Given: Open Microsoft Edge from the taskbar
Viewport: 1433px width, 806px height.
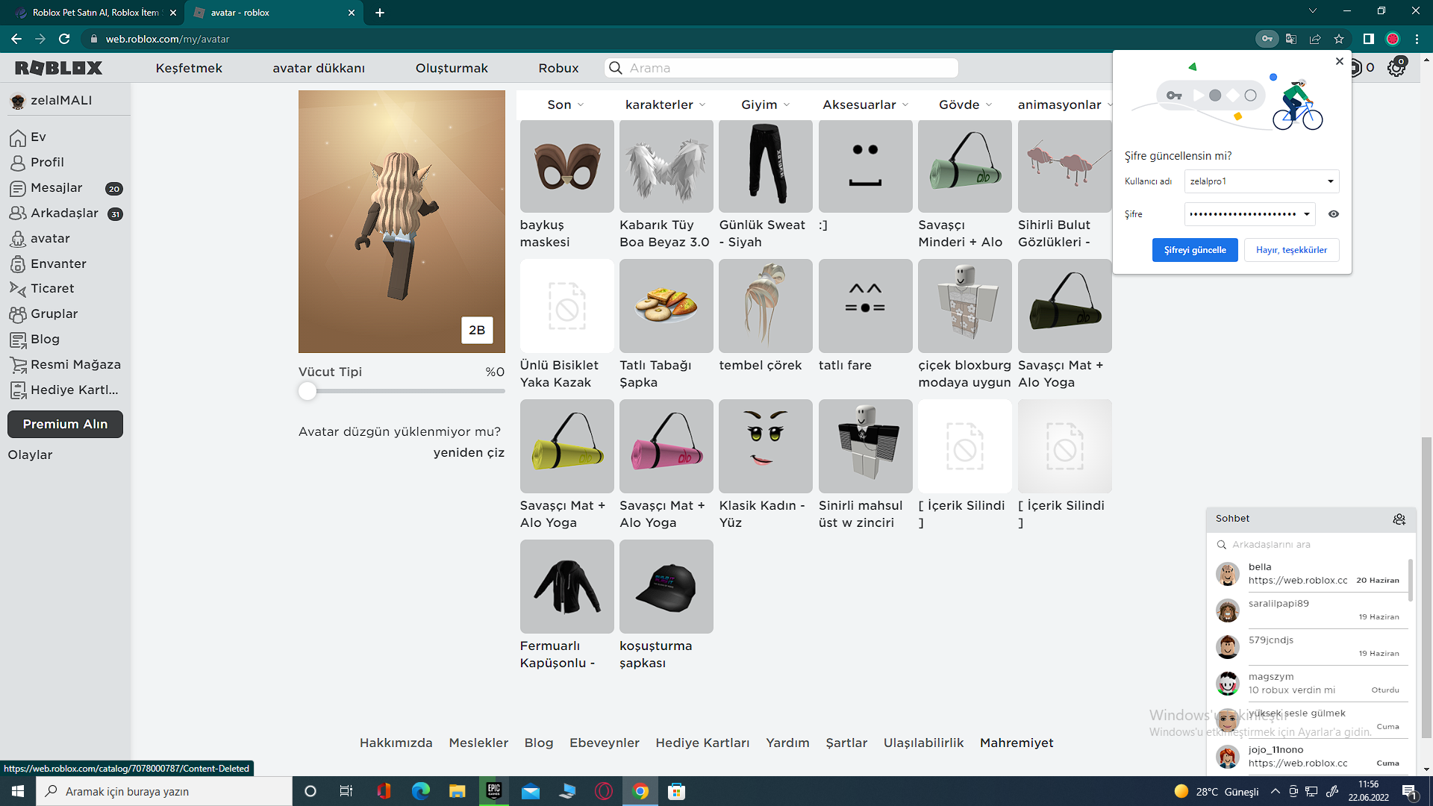Looking at the screenshot, I should tap(420, 791).
